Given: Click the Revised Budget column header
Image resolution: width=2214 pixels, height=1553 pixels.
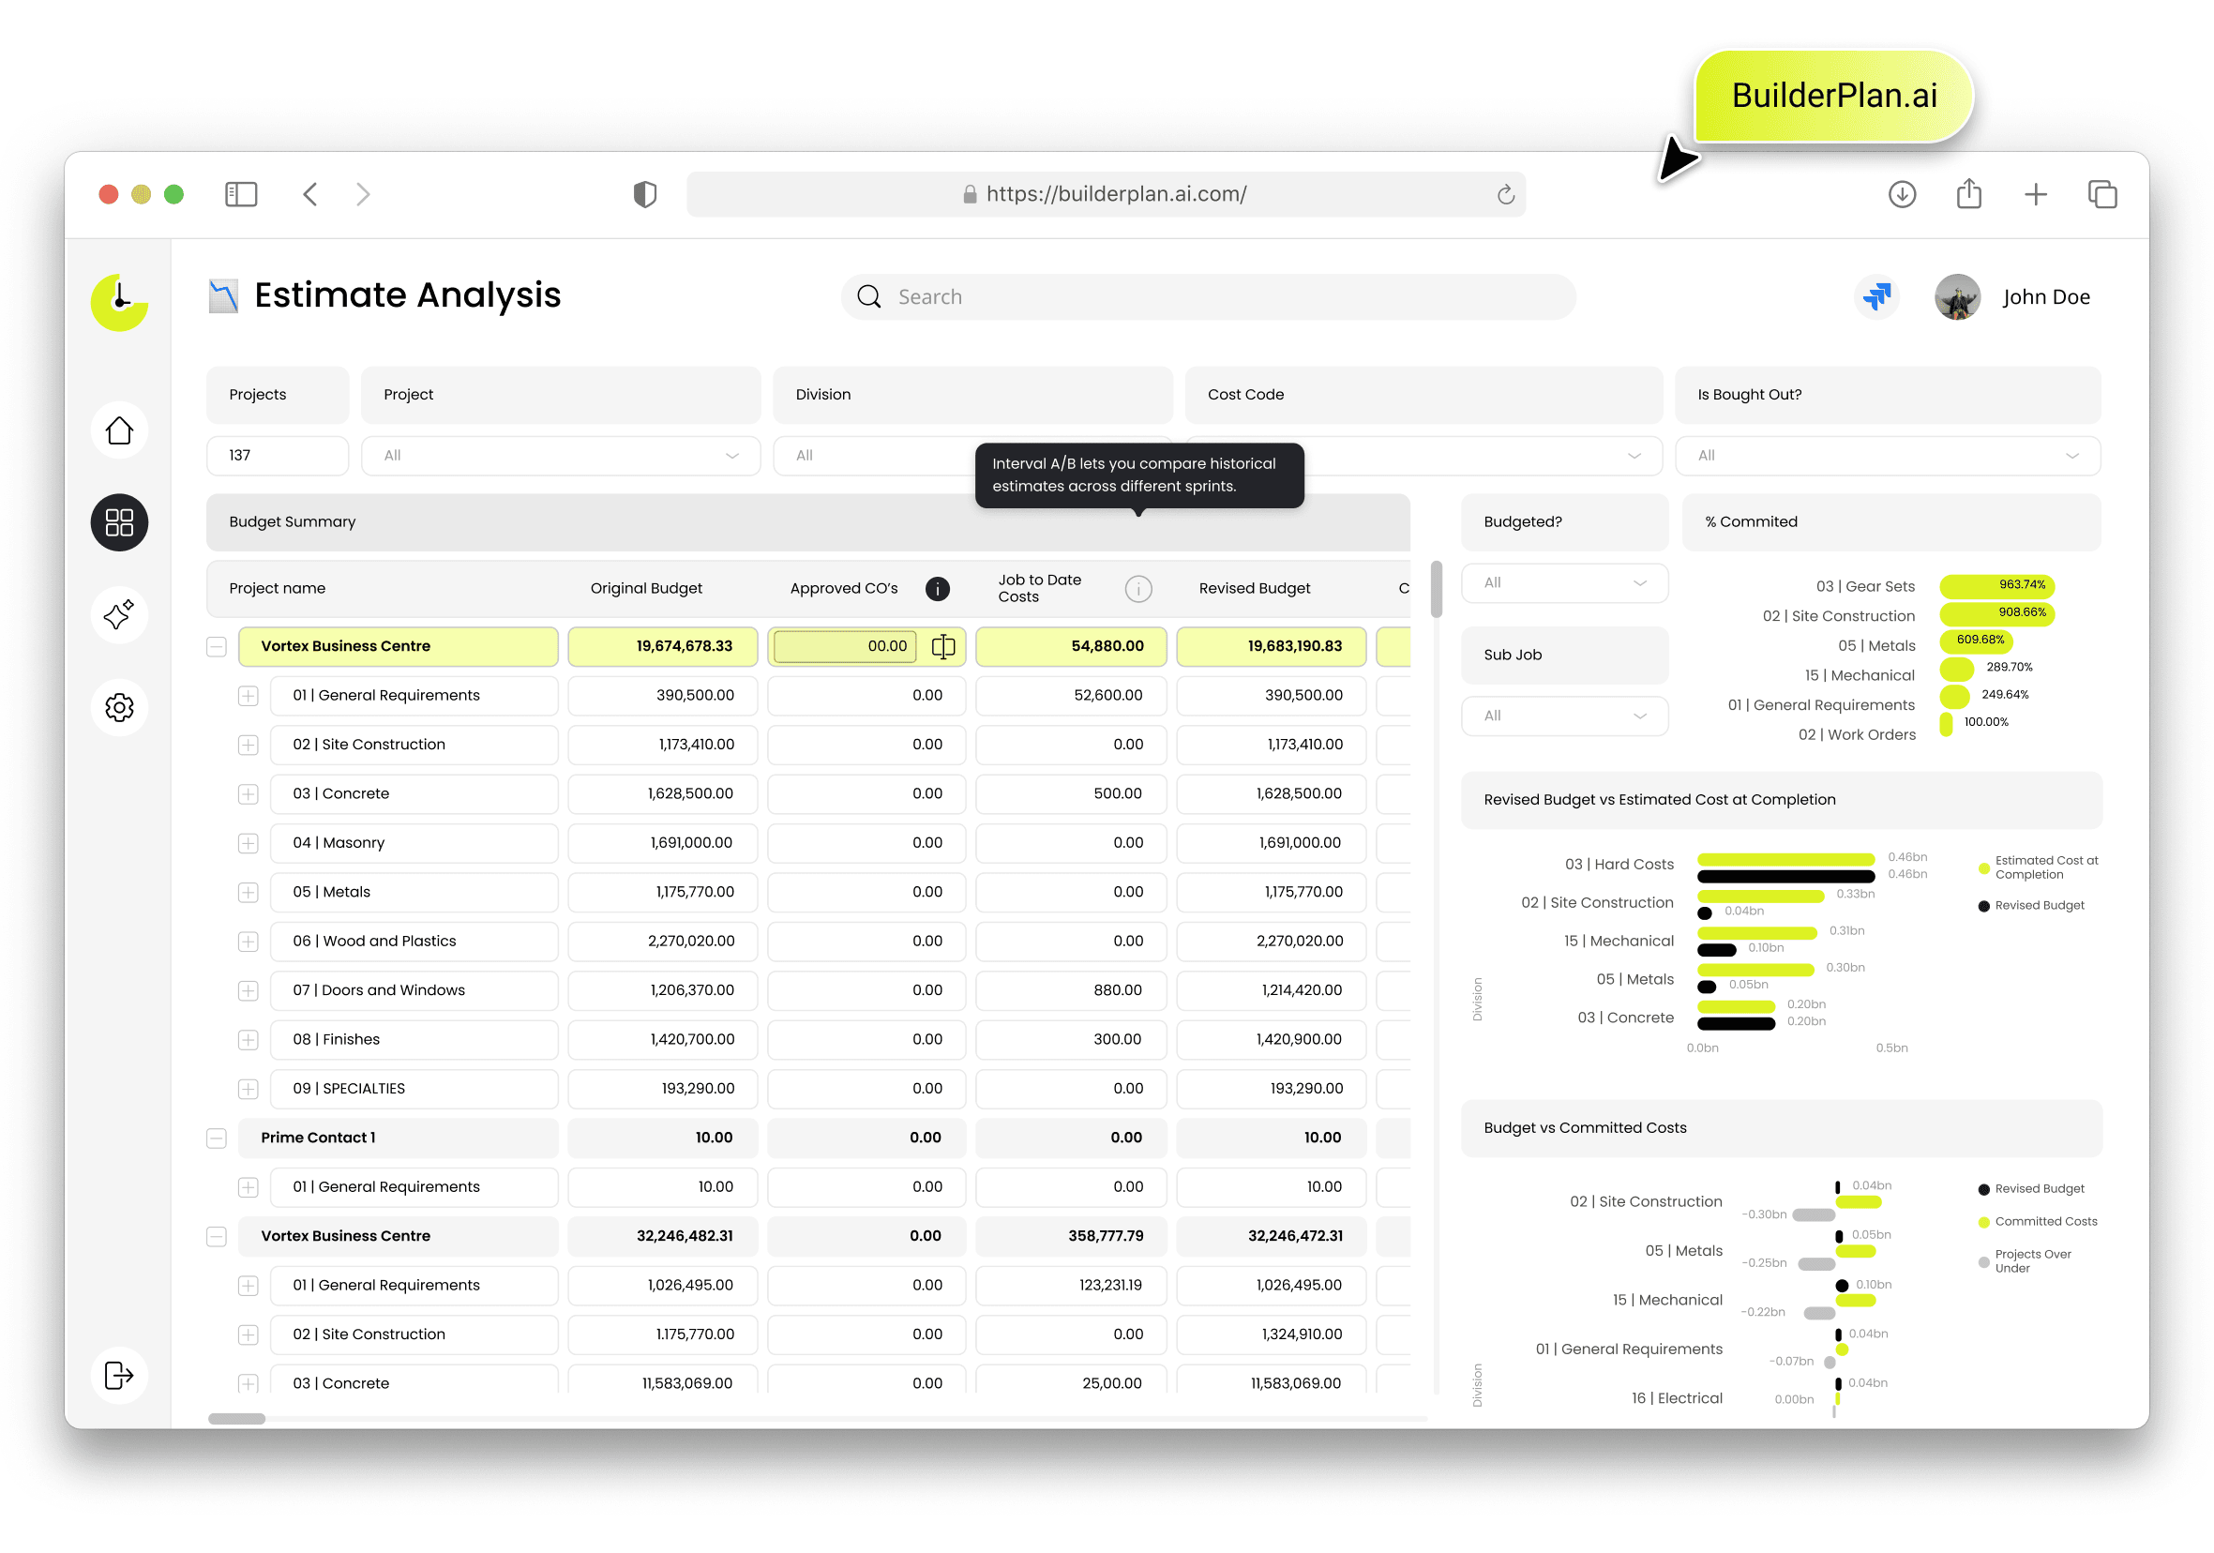Looking at the screenshot, I should tap(1255, 588).
